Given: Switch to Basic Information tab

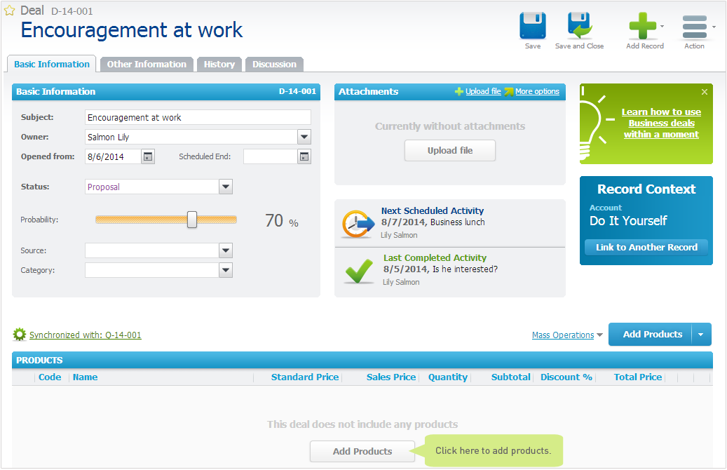Looking at the screenshot, I should (52, 64).
